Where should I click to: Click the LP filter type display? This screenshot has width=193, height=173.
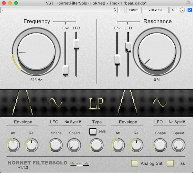coord(96,104)
